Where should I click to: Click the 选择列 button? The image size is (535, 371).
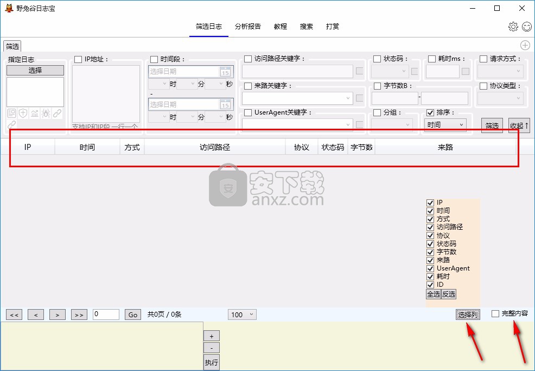tap(468, 315)
